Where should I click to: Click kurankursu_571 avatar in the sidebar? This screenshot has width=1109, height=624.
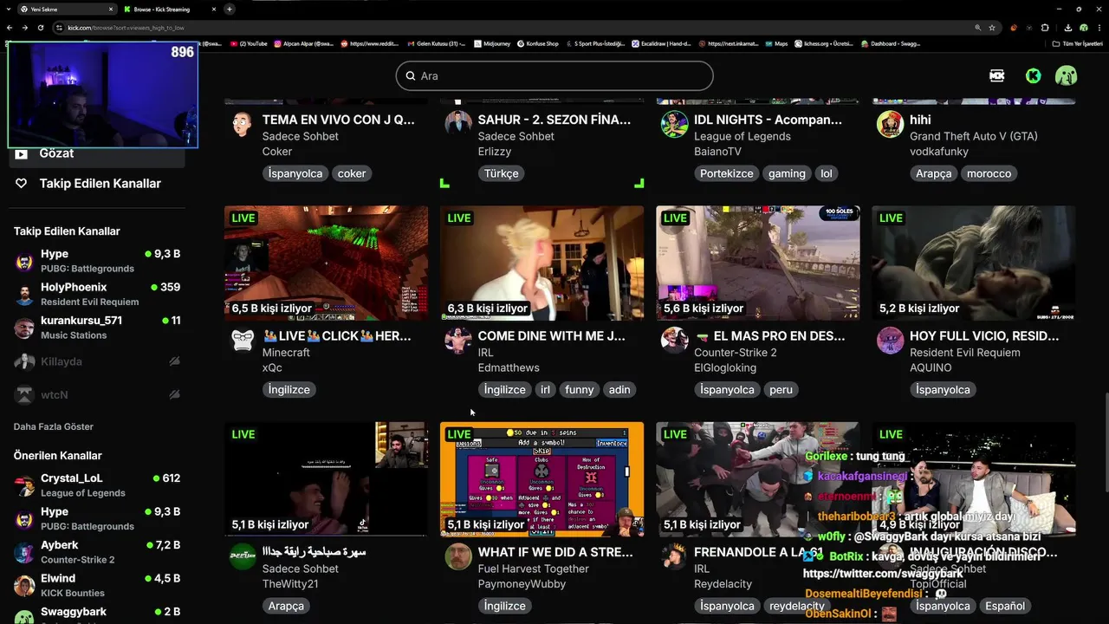(25, 328)
